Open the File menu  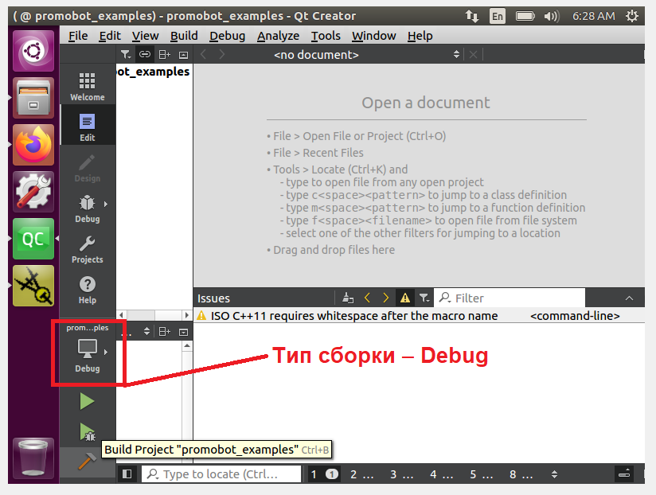tap(78, 36)
